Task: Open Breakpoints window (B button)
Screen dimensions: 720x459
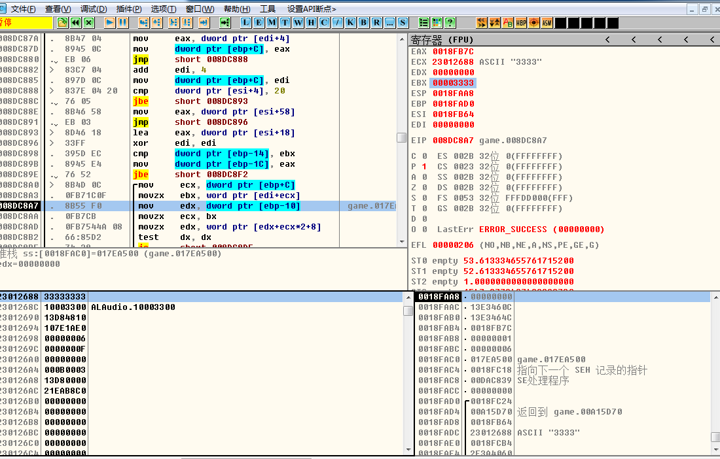Action: (363, 23)
